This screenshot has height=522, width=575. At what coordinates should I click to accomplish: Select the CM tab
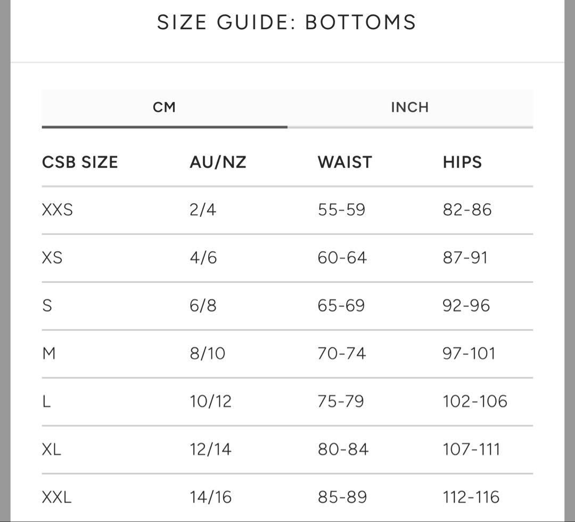[x=164, y=107]
